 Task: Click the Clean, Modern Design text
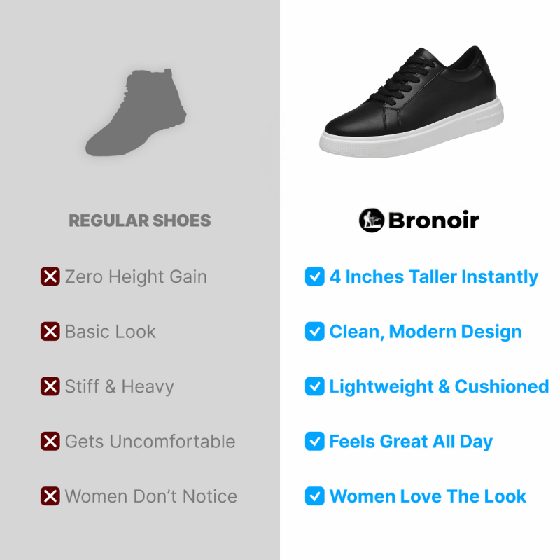coord(426,332)
